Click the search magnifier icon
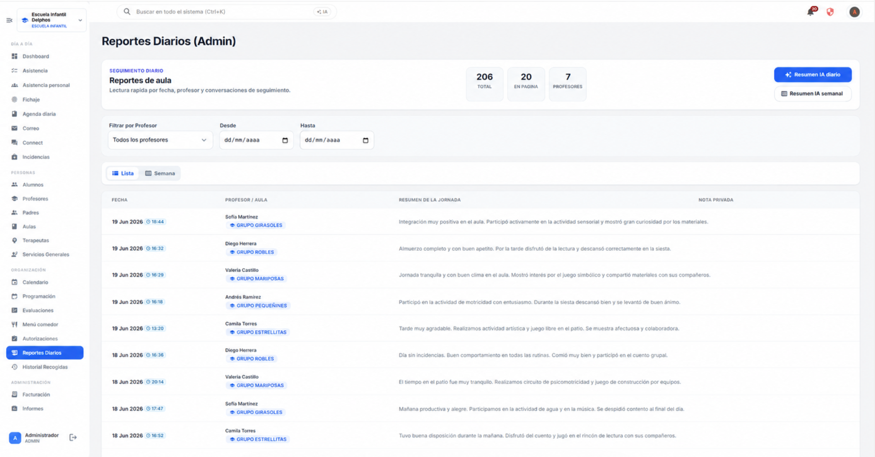The image size is (875, 457). pyautogui.click(x=127, y=12)
